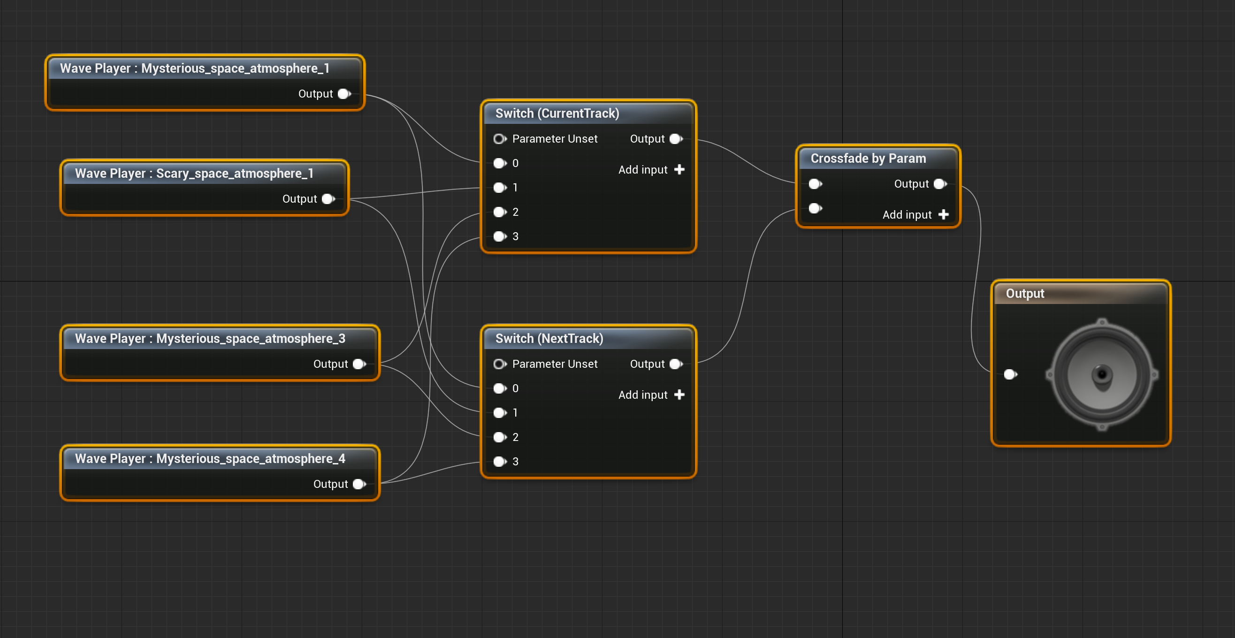The image size is (1235, 638).
Task: Select the Crossfade by Param node title
Action: pos(868,158)
